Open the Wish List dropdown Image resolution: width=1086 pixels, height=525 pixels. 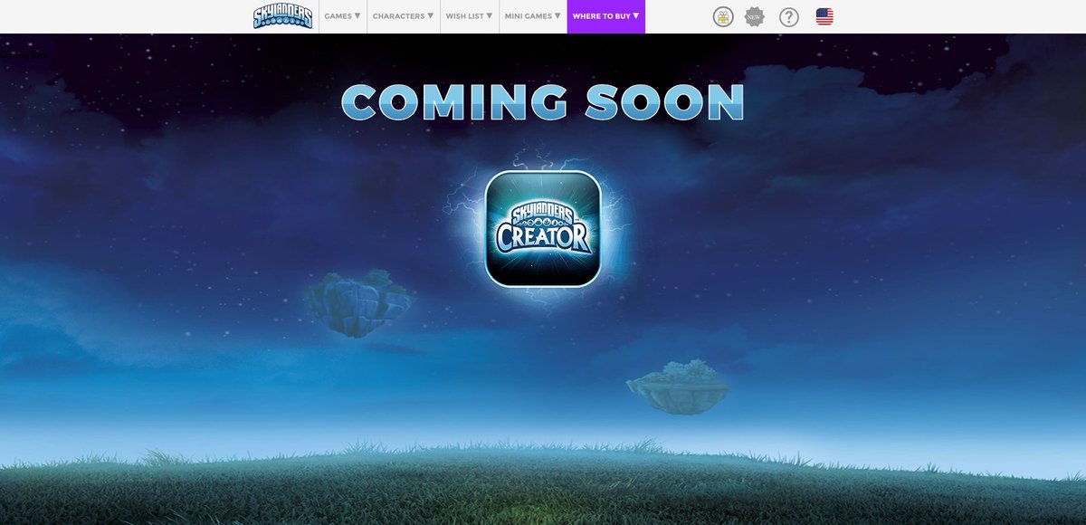pos(470,16)
